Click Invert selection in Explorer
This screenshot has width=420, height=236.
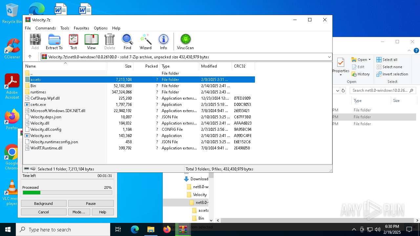coord(392,74)
